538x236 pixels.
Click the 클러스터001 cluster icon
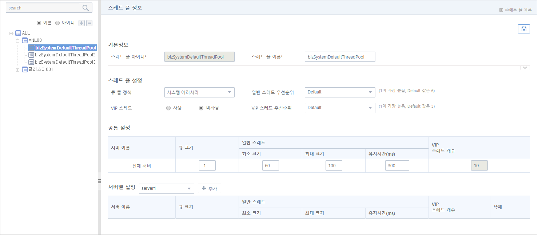(25, 69)
